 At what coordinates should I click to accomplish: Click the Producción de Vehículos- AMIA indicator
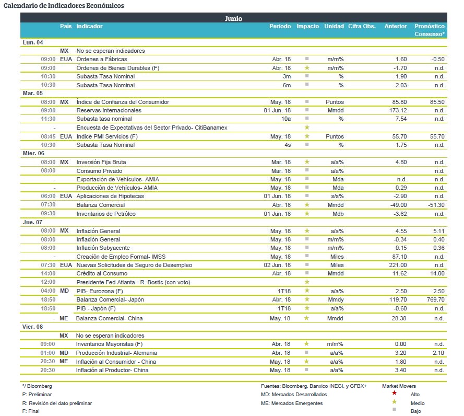[117, 188]
